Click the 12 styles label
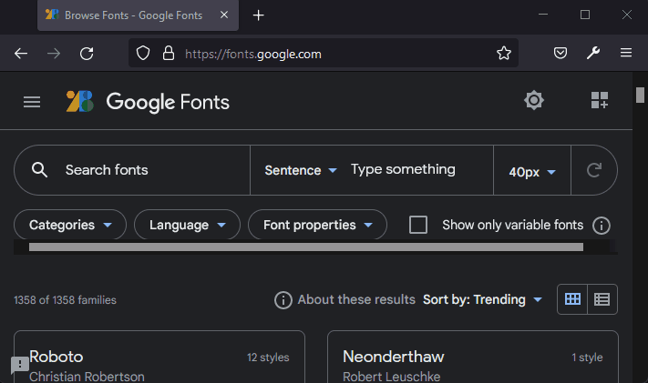Screen dimensions: 648x383 [x=268, y=358]
